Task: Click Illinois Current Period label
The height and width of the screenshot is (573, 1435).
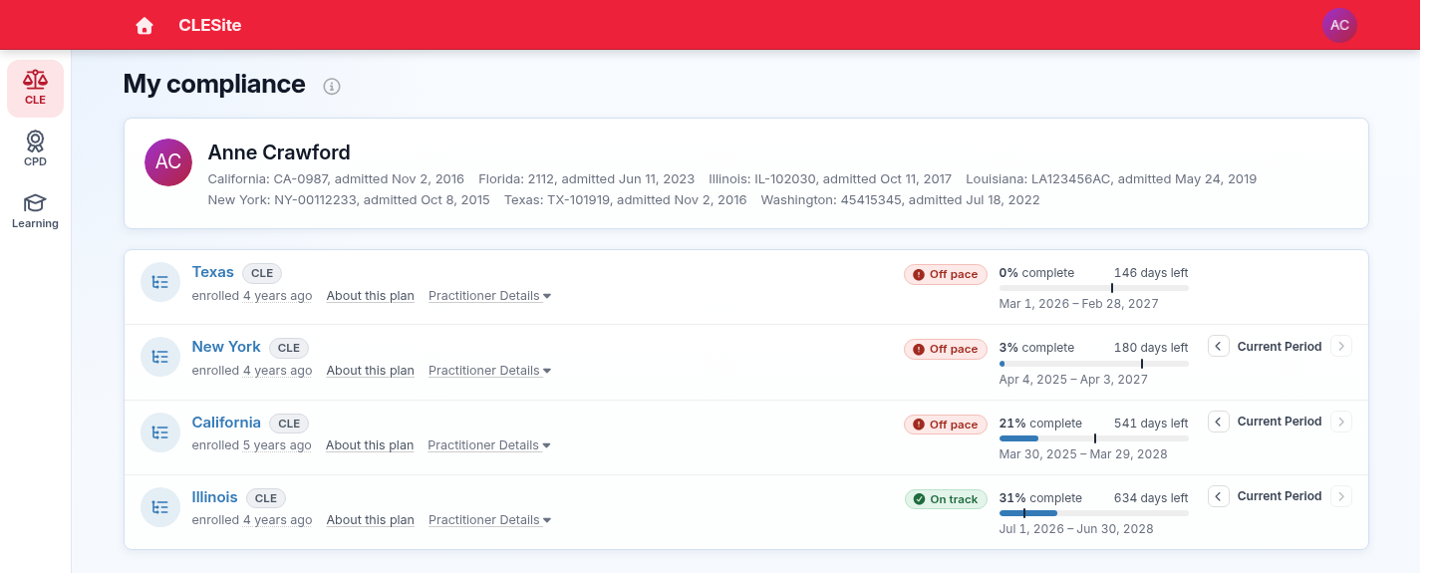Action: 1280,496
